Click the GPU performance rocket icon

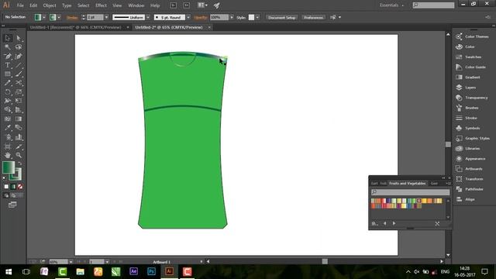coord(217,5)
